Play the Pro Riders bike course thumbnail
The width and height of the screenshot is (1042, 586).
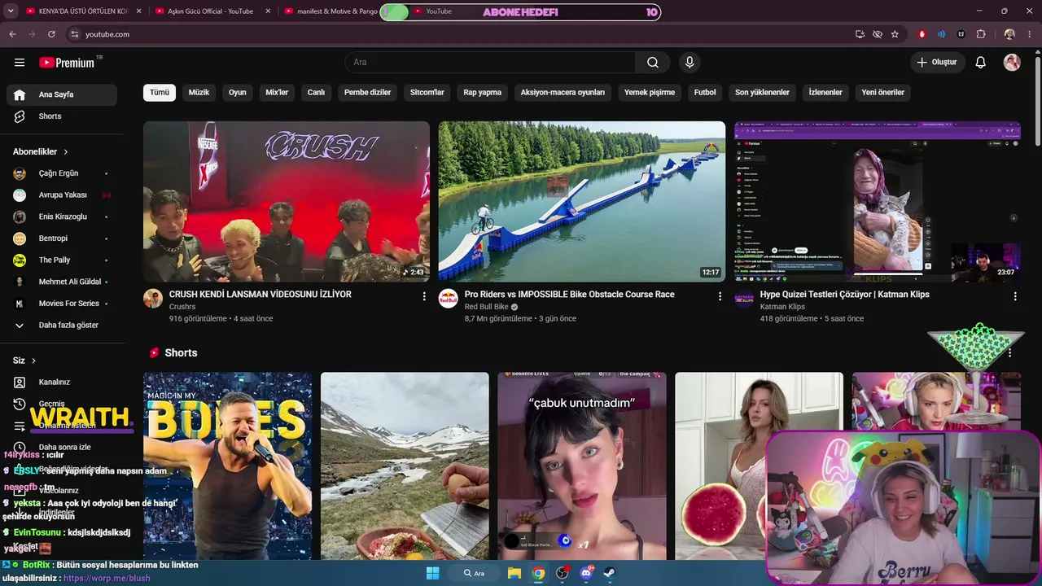(582, 202)
